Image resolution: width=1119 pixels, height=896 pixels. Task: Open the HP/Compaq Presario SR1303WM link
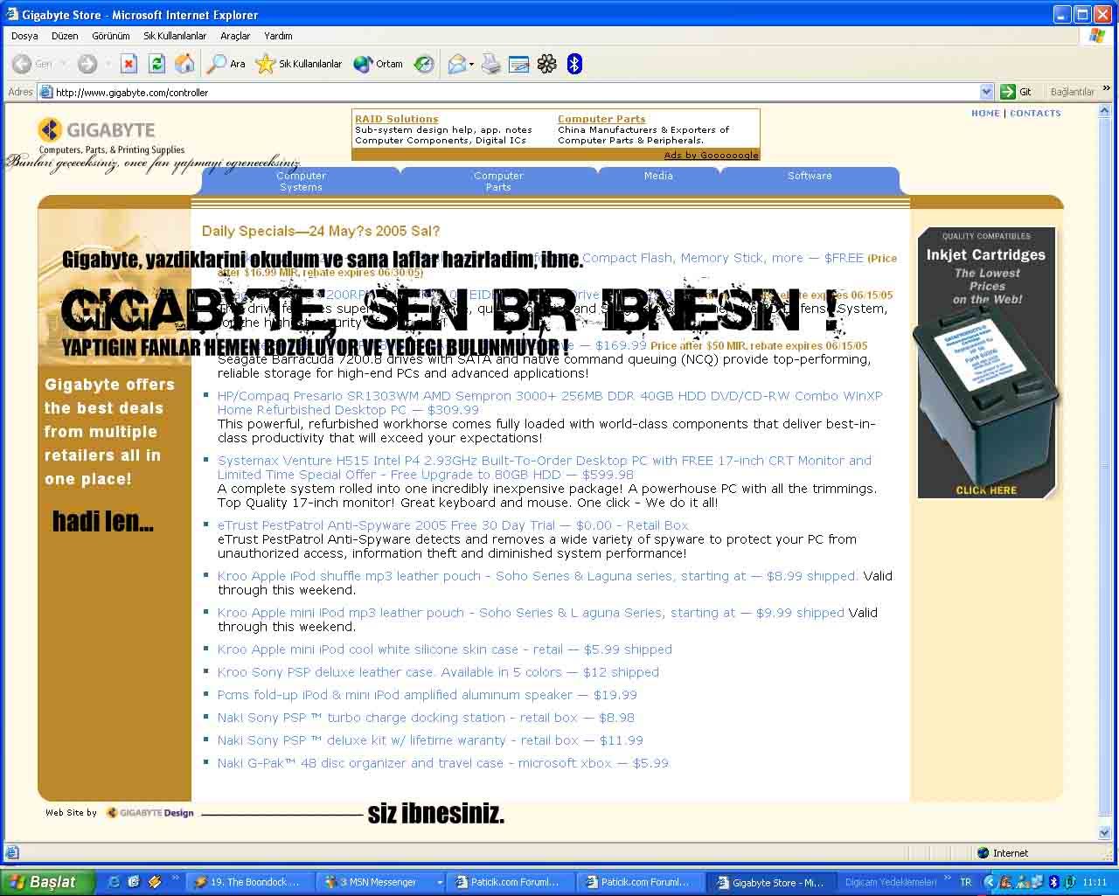pyautogui.click(x=550, y=402)
